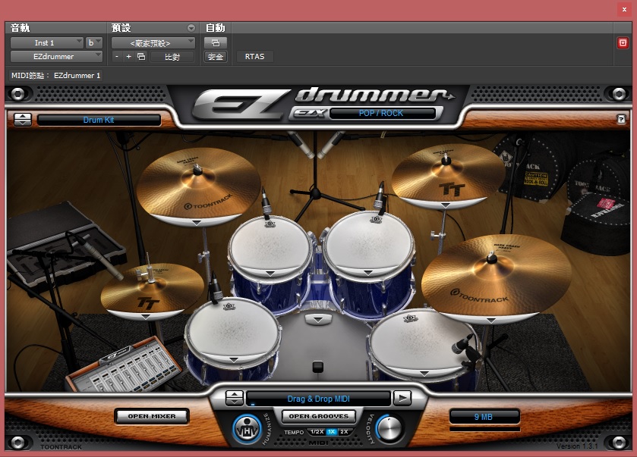Image resolution: width=637 pixels, height=457 pixels.
Task: Set MIDI tempo to 2X
Action: [344, 432]
